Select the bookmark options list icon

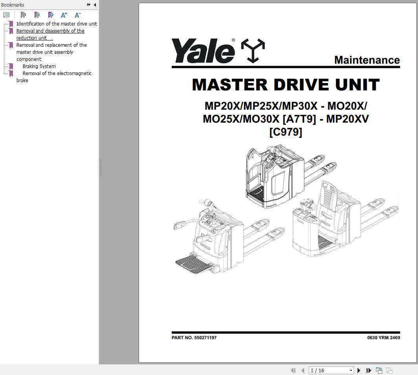(6, 15)
